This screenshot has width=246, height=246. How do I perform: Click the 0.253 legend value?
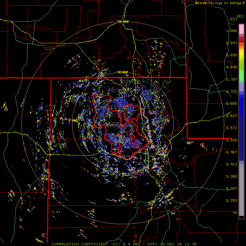point(232,201)
